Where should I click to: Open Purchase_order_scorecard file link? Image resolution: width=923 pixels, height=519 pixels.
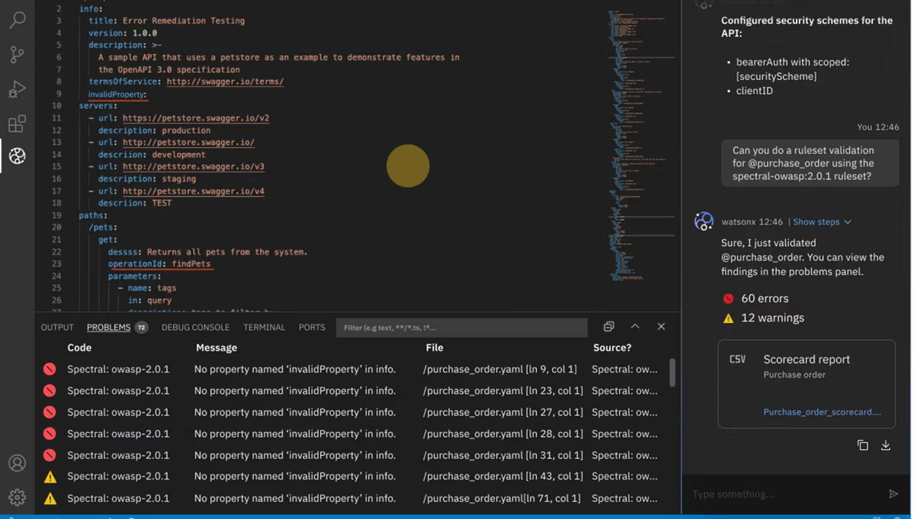822,412
